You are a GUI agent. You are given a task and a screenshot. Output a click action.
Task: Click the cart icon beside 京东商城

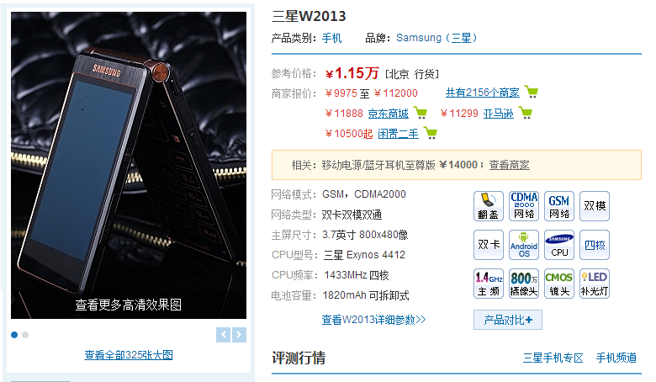421,113
